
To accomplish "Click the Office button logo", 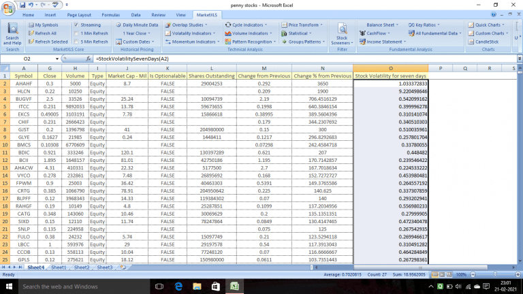I will [x=8, y=8].
